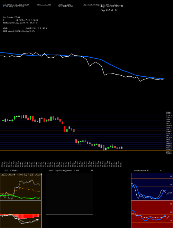Select the Avg Vol 24.702 M label
Image resolution: width=173 pixels, height=228 pixels.
pos(112,6)
